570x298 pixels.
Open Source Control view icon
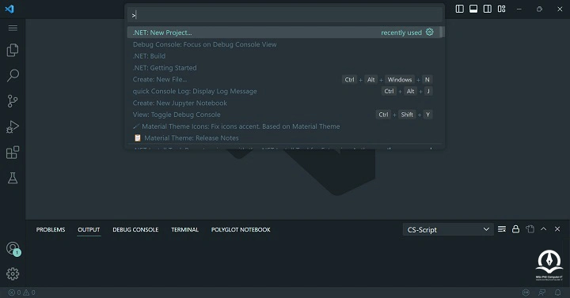13,101
